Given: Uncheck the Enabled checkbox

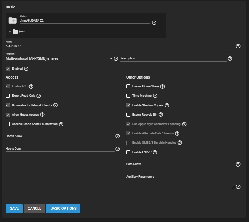Looking at the screenshot, I should click(8, 69).
